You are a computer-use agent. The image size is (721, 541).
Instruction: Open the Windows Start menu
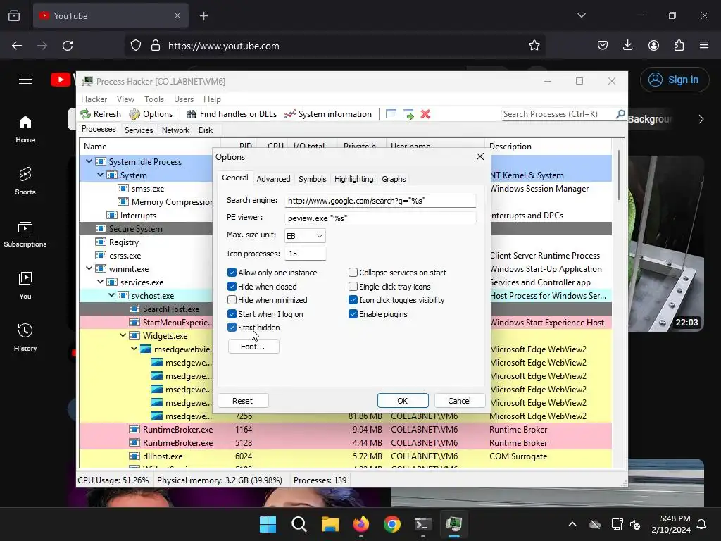tap(268, 524)
